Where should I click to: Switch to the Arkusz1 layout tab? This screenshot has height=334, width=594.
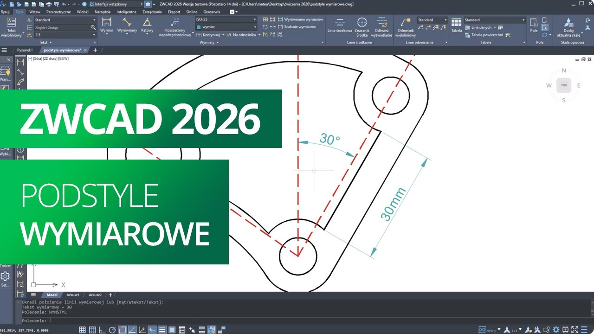click(x=73, y=295)
